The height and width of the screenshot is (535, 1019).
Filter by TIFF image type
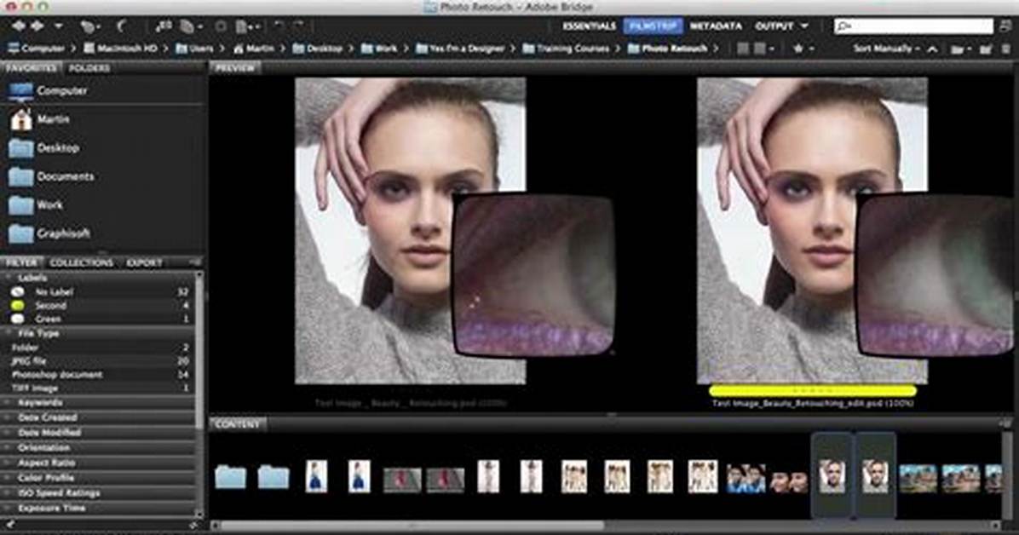(x=99, y=388)
